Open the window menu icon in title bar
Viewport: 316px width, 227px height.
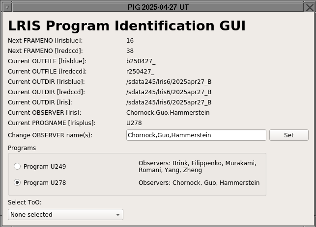pyautogui.click(x=7, y=8)
